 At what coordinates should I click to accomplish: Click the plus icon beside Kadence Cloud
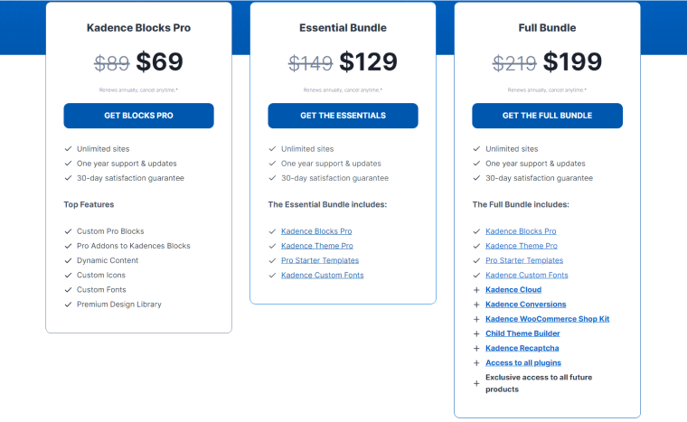tap(476, 290)
